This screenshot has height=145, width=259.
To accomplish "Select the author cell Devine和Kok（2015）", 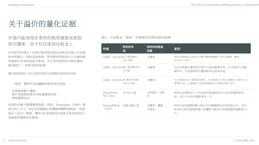I will [111, 107].
